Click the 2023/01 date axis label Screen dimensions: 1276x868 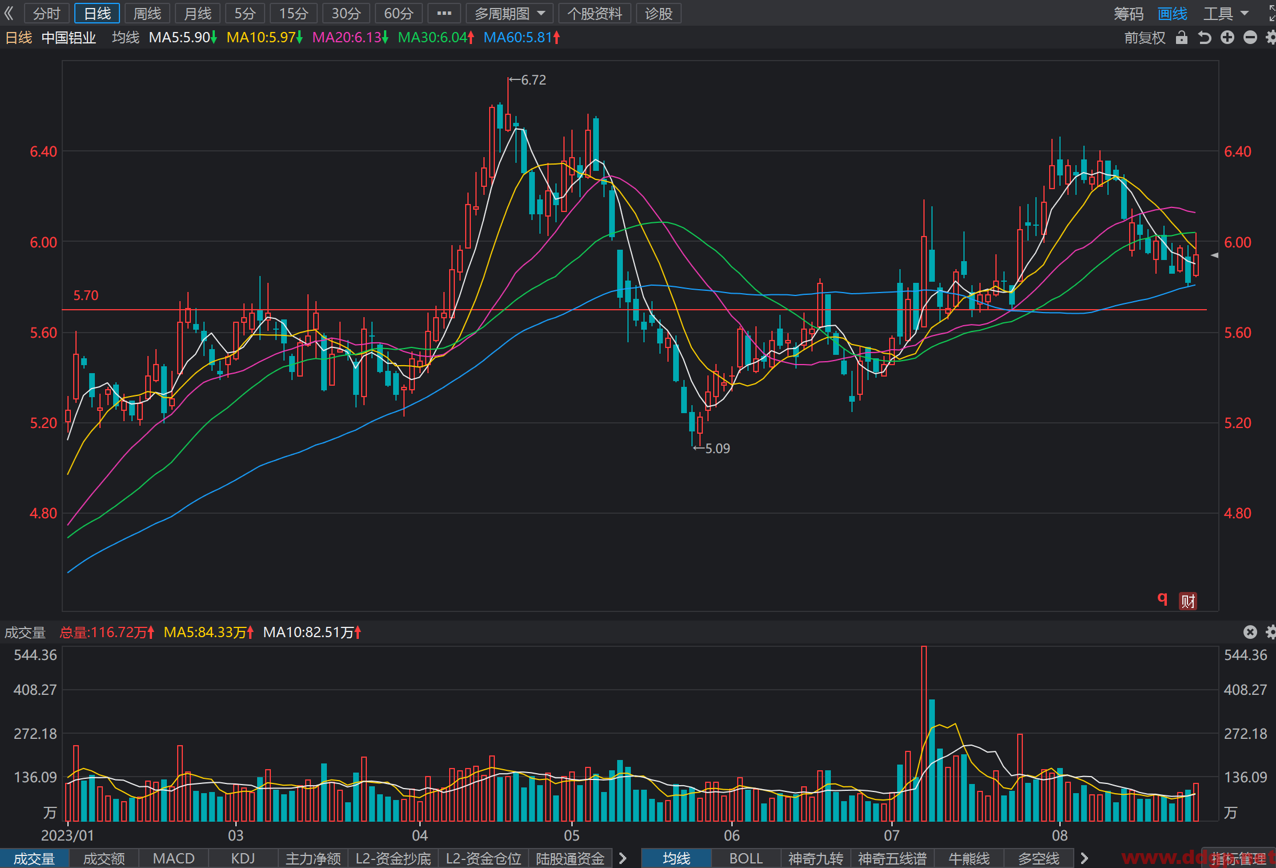pyautogui.click(x=67, y=835)
